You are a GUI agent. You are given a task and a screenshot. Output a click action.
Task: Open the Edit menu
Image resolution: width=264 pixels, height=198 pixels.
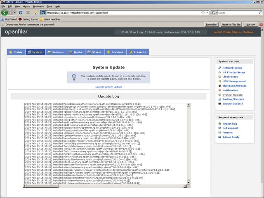click(10, 7)
